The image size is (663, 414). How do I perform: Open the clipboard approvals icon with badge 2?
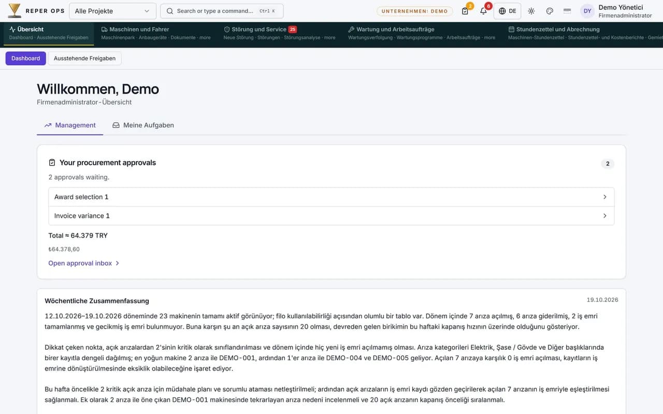pyautogui.click(x=465, y=11)
